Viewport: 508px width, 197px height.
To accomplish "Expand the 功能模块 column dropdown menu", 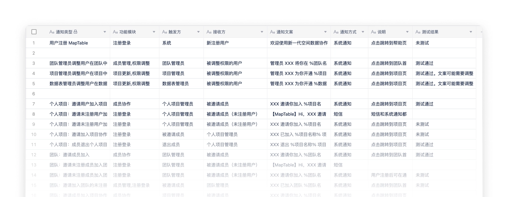I will click(154, 32).
